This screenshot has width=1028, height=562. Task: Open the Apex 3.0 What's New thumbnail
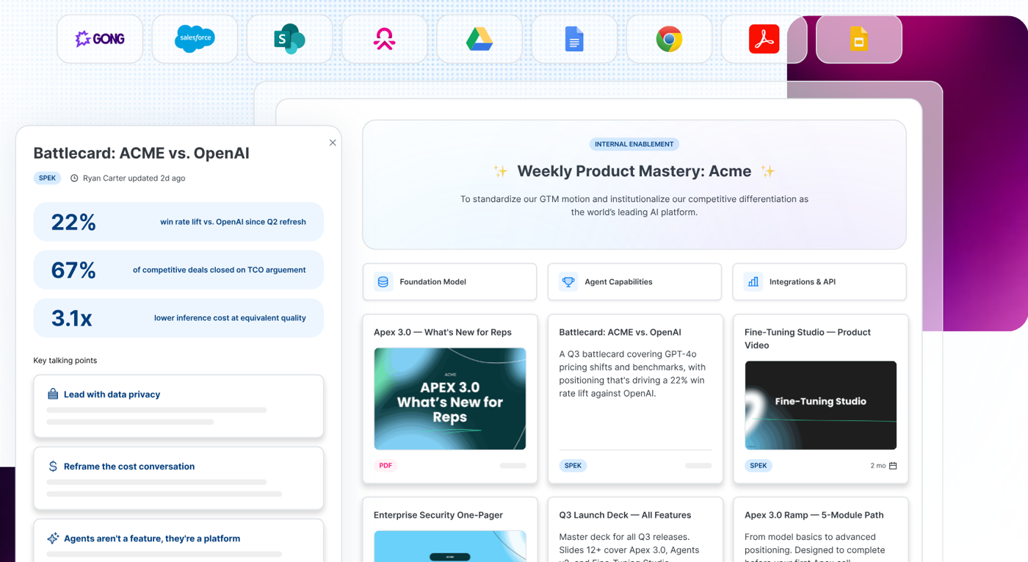(450, 399)
